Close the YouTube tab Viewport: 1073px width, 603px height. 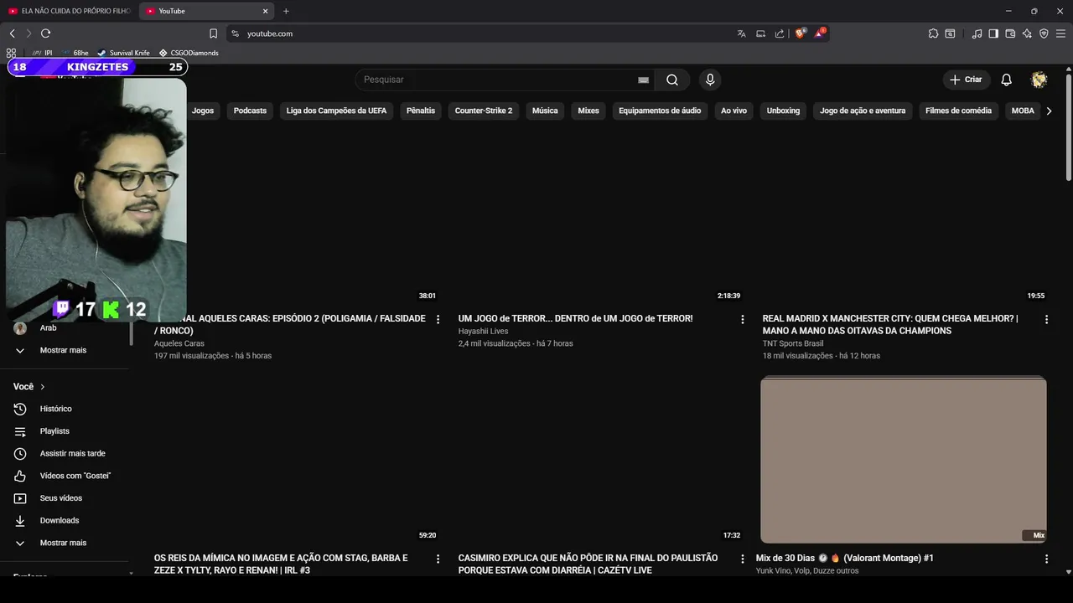(x=266, y=11)
